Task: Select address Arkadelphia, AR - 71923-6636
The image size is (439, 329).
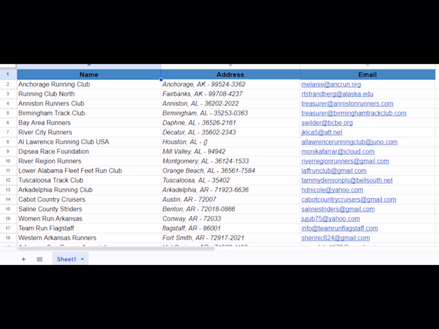Action: click(230, 190)
